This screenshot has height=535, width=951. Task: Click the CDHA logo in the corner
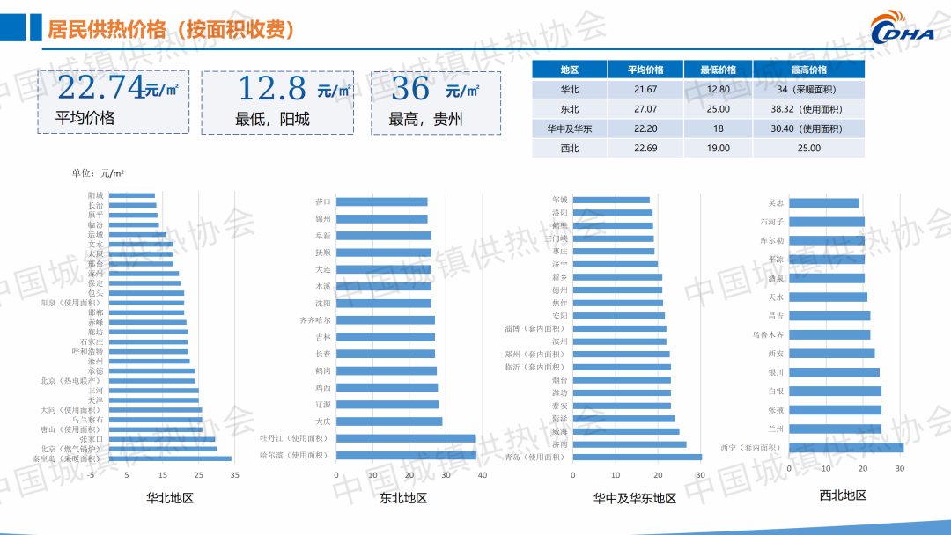(x=907, y=28)
